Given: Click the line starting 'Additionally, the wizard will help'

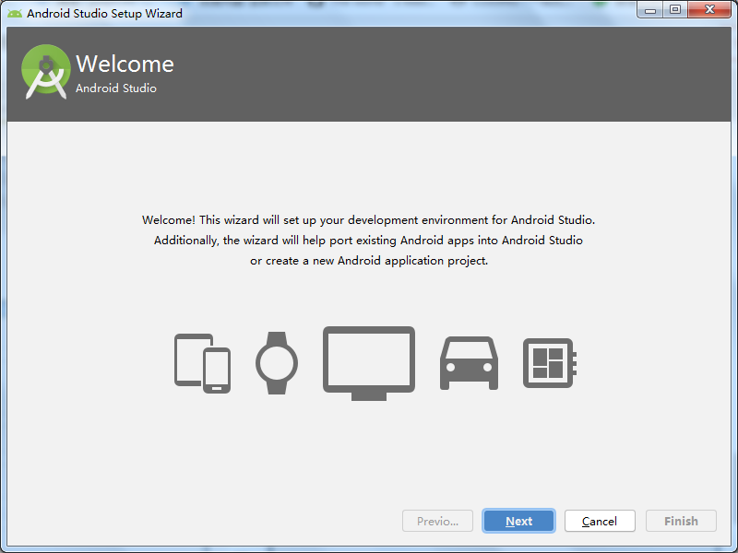Looking at the screenshot, I should point(368,241).
